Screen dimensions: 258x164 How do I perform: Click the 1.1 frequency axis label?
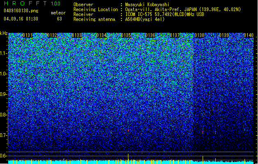[4, 53]
